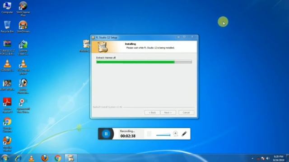Launch the Apowersoft screen recorder desktop shortcut
This screenshot has height=162, width=289.
tap(23, 106)
